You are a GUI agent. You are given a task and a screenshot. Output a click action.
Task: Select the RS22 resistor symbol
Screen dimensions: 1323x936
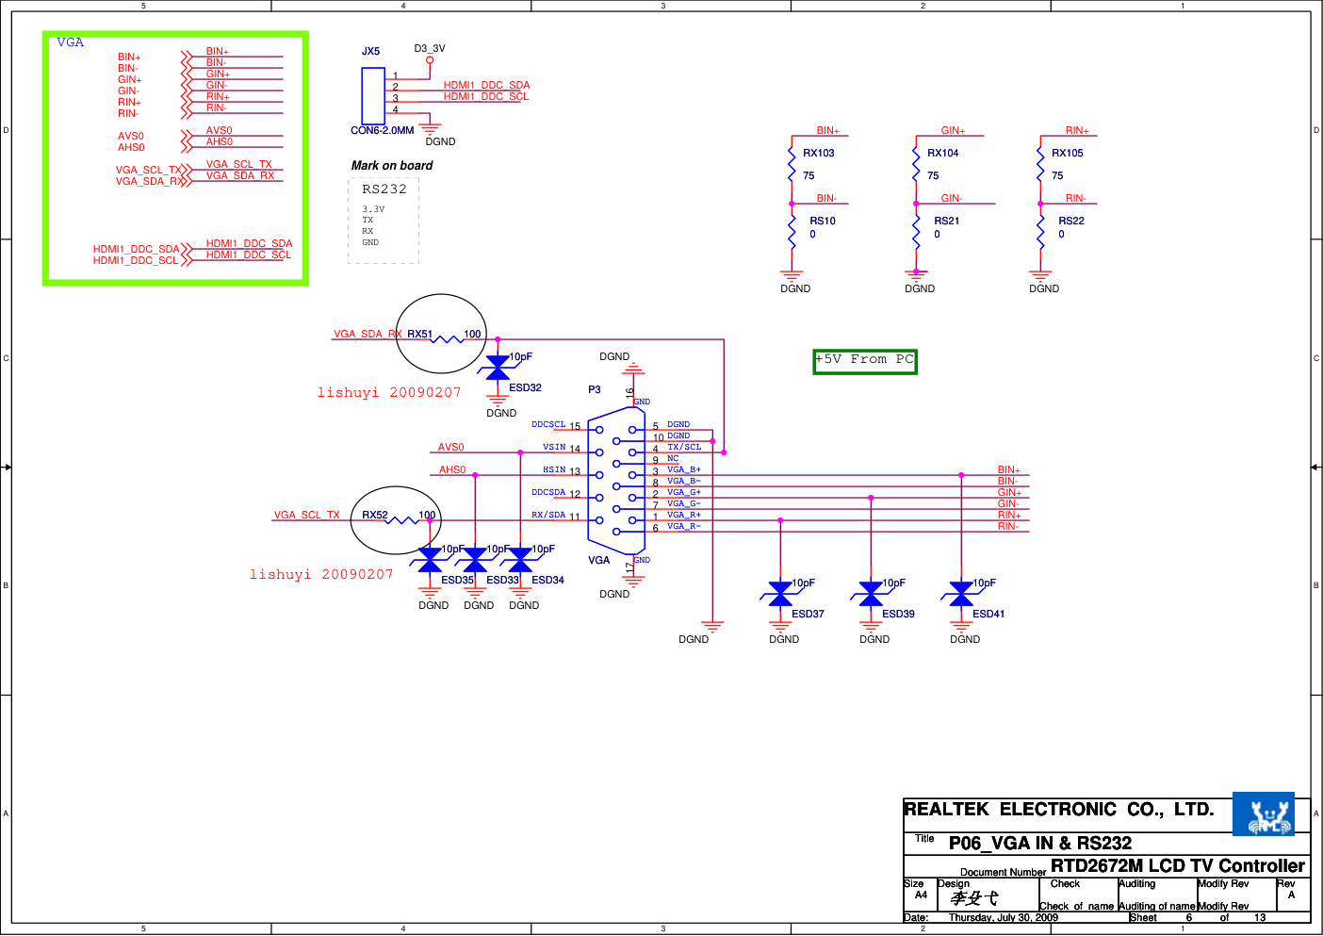(1040, 231)
